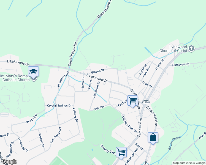The image size is (206, 165).
Task: Click the Brush Creek water label
Action: (x=175, y=143)
